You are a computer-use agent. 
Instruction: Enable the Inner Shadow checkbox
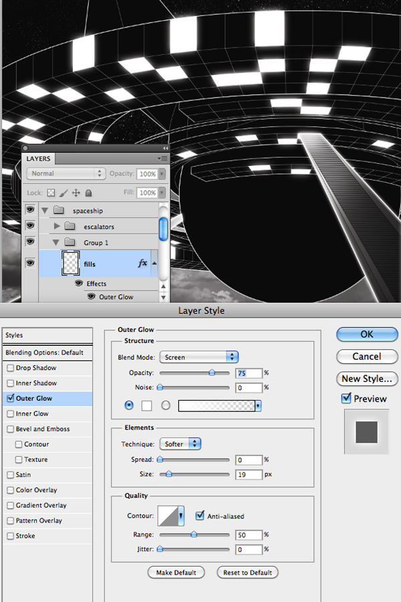[11, 383]
